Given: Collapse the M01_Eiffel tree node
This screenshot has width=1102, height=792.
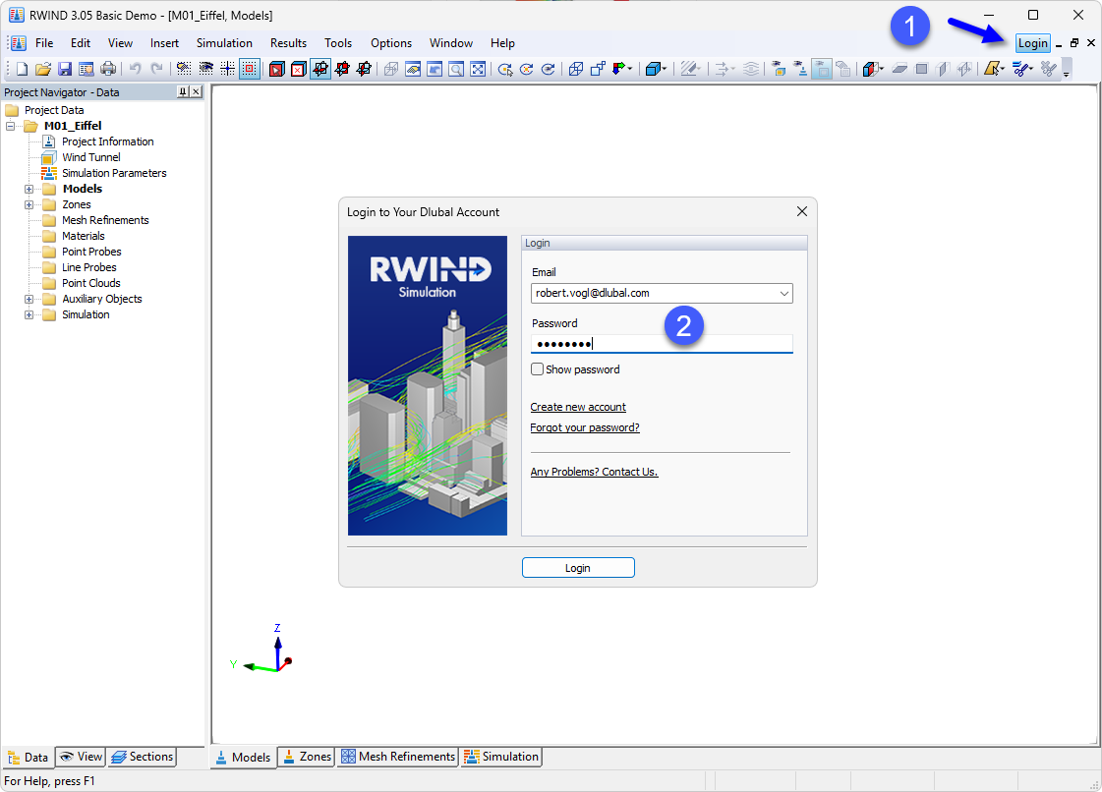Looking at the screenshot, I should (x=11, y=126).
